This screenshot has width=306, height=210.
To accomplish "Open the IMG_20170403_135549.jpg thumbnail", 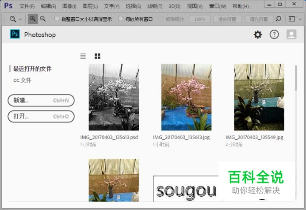I will [x=259, y=97].
